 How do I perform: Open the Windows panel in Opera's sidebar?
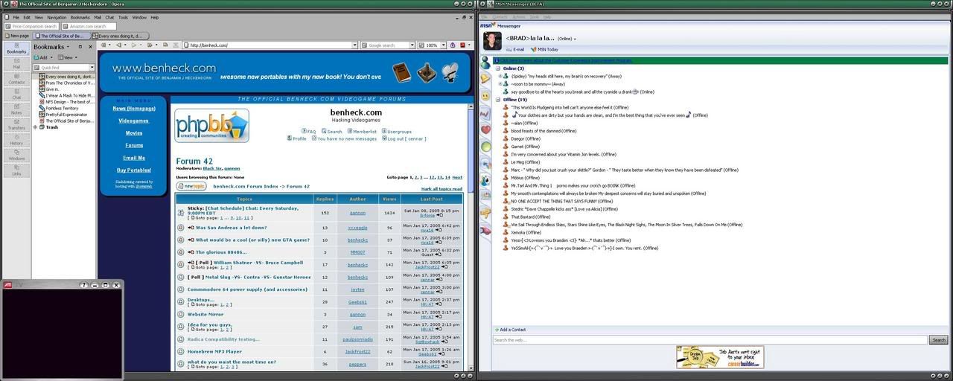(x=16, y=156)
